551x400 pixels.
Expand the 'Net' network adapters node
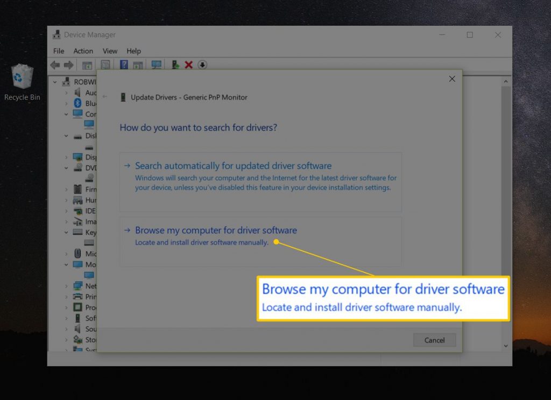click(66, 286)
